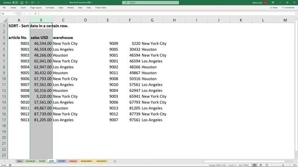298x167 pixels.
Task: Click the Enter checkmark in formula bar
Action: point(29,13)
